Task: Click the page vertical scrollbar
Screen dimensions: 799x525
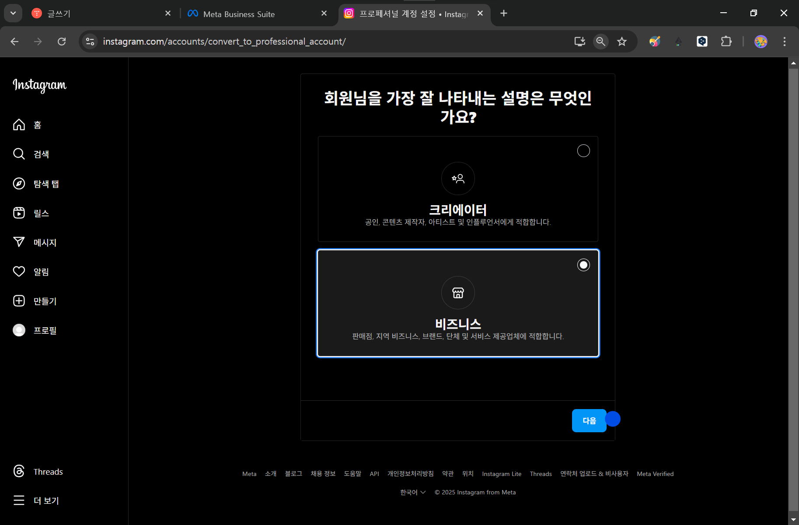Action: (793, 289)
